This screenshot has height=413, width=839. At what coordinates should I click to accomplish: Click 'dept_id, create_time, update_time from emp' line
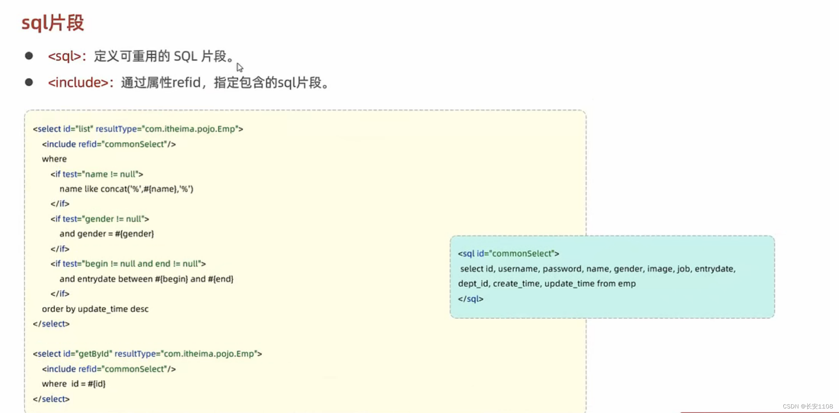coord(547,284)
